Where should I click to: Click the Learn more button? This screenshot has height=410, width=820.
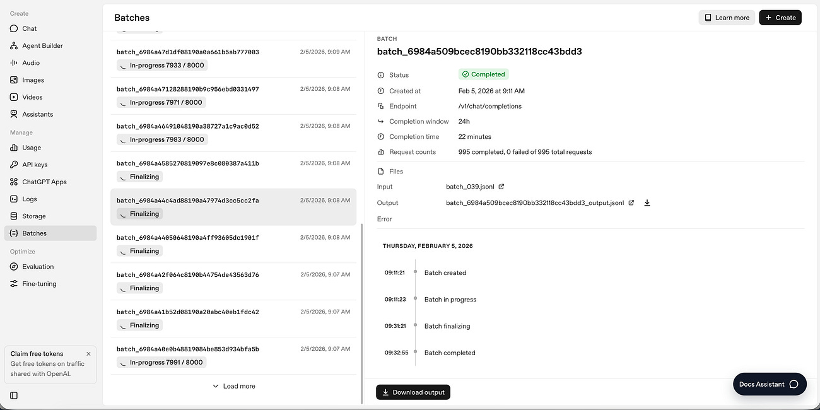click(x=727, y=18)
